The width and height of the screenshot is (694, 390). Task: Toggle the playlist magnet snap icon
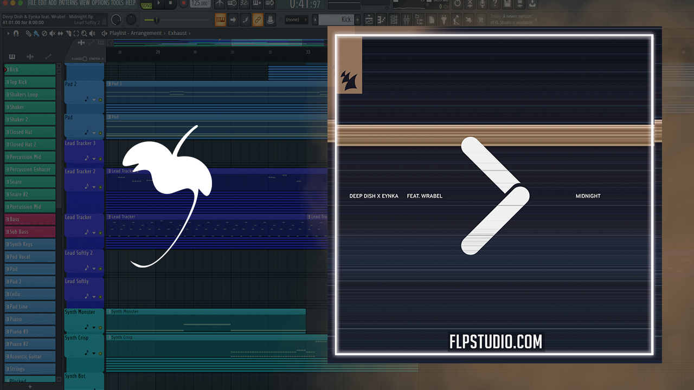tap(16, 33)
